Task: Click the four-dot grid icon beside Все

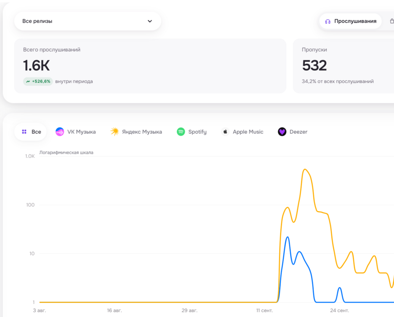Action: tap(25, 132)
